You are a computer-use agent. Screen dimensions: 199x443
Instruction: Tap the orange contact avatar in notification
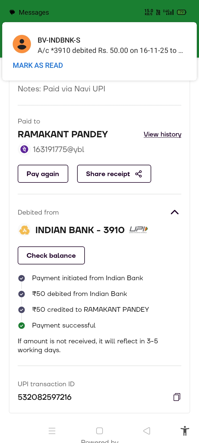22,44
